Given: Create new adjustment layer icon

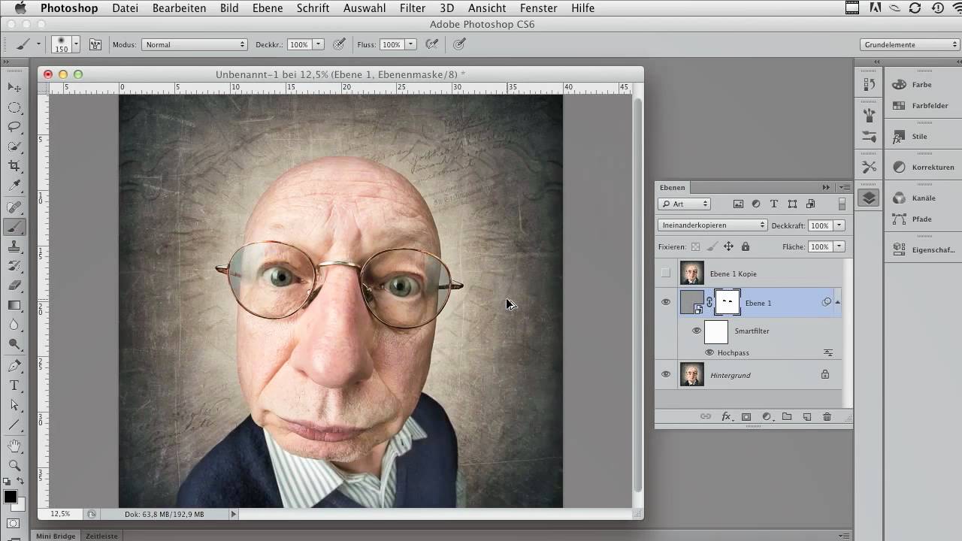Looking at the screenshot, I should 767,416.
